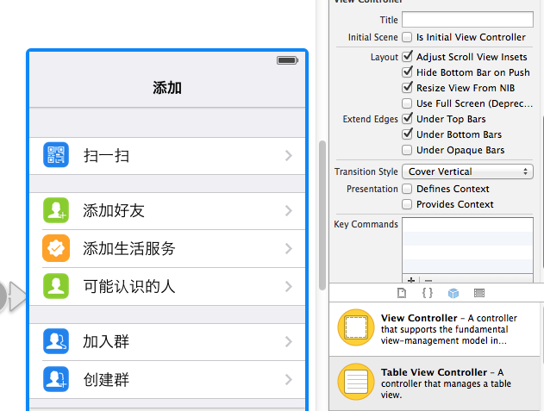Select the 添加好友 table cell label
This screenshot has height=411, width=544.
pos(114,210)
